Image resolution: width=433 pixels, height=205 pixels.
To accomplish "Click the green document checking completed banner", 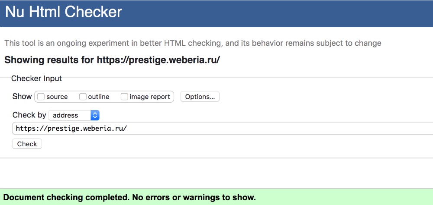I will tap(216, 198).
